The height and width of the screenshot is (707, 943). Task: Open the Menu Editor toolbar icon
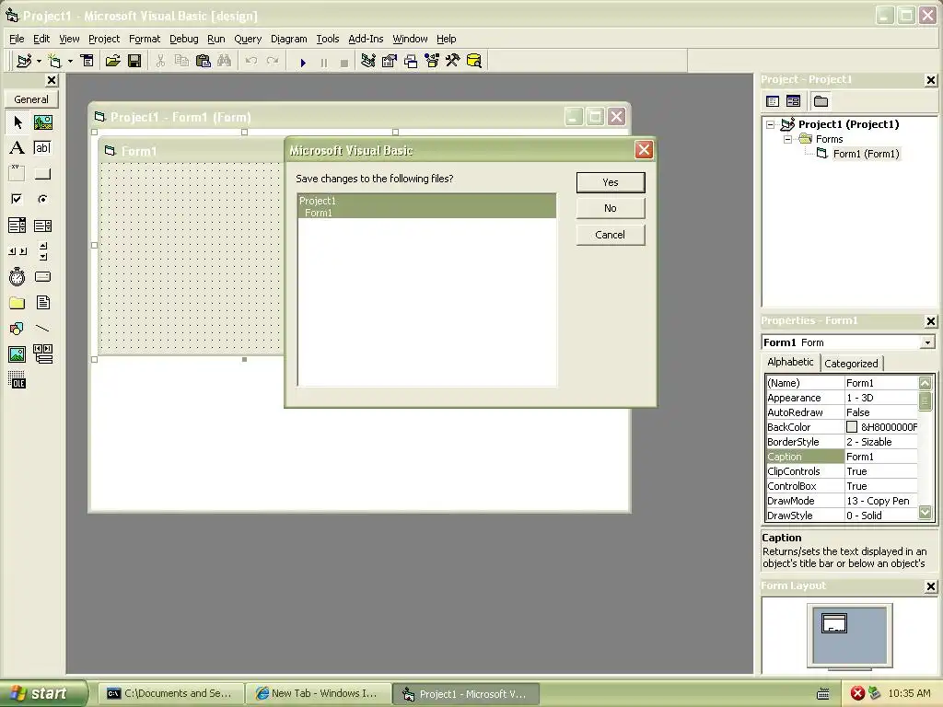[87, 61]
